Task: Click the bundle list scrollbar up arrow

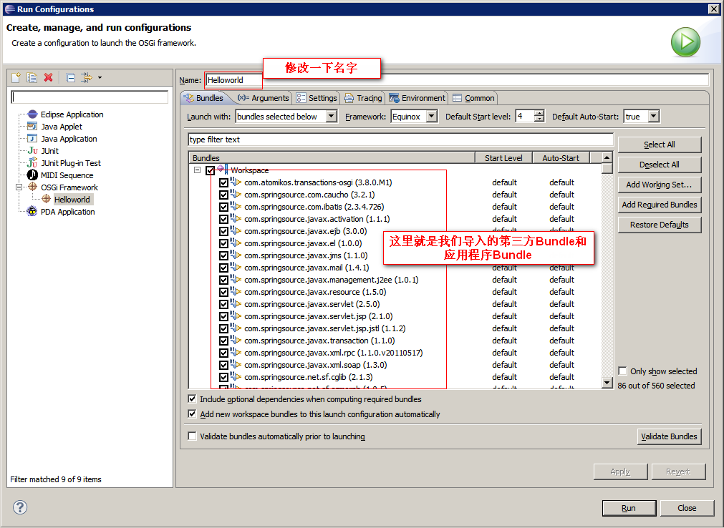Action: [607, 157]
